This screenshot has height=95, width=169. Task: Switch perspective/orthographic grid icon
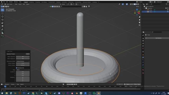[x=139, y=25]
